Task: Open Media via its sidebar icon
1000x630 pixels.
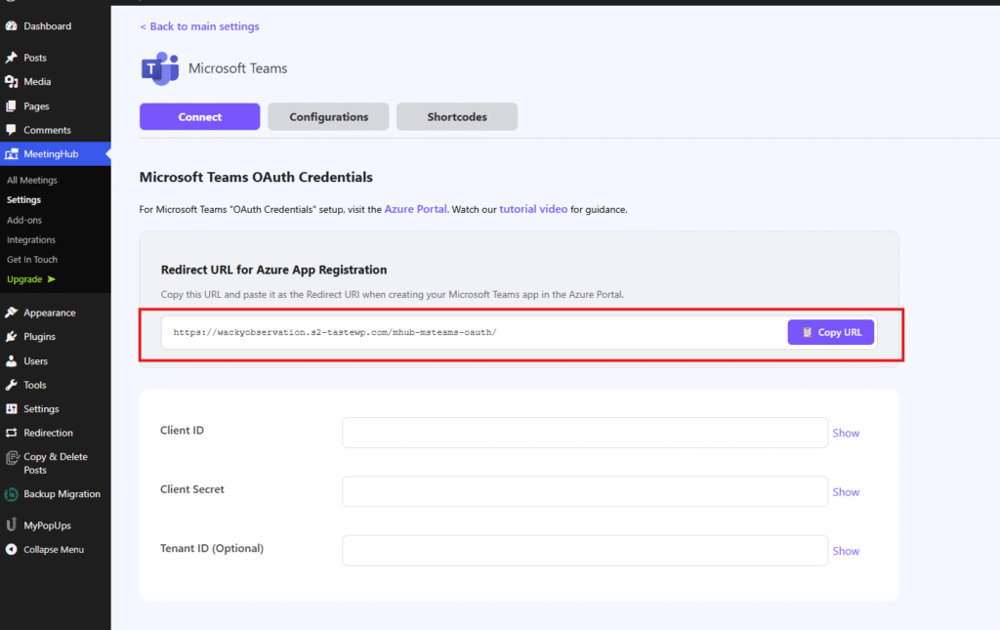Action: click(x=12, y=82)
